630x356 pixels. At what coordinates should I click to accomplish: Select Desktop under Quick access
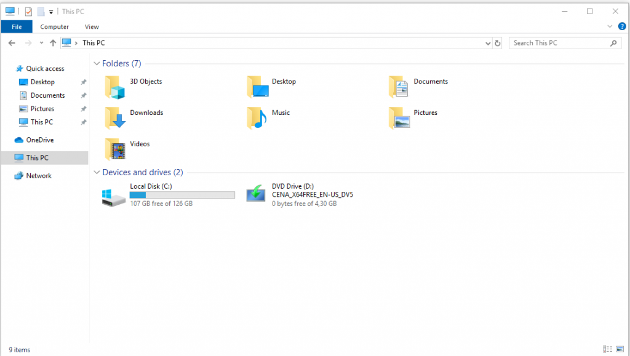point(42,82)
